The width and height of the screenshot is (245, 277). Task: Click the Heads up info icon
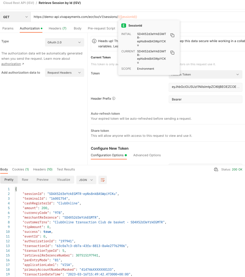[94, 41]
